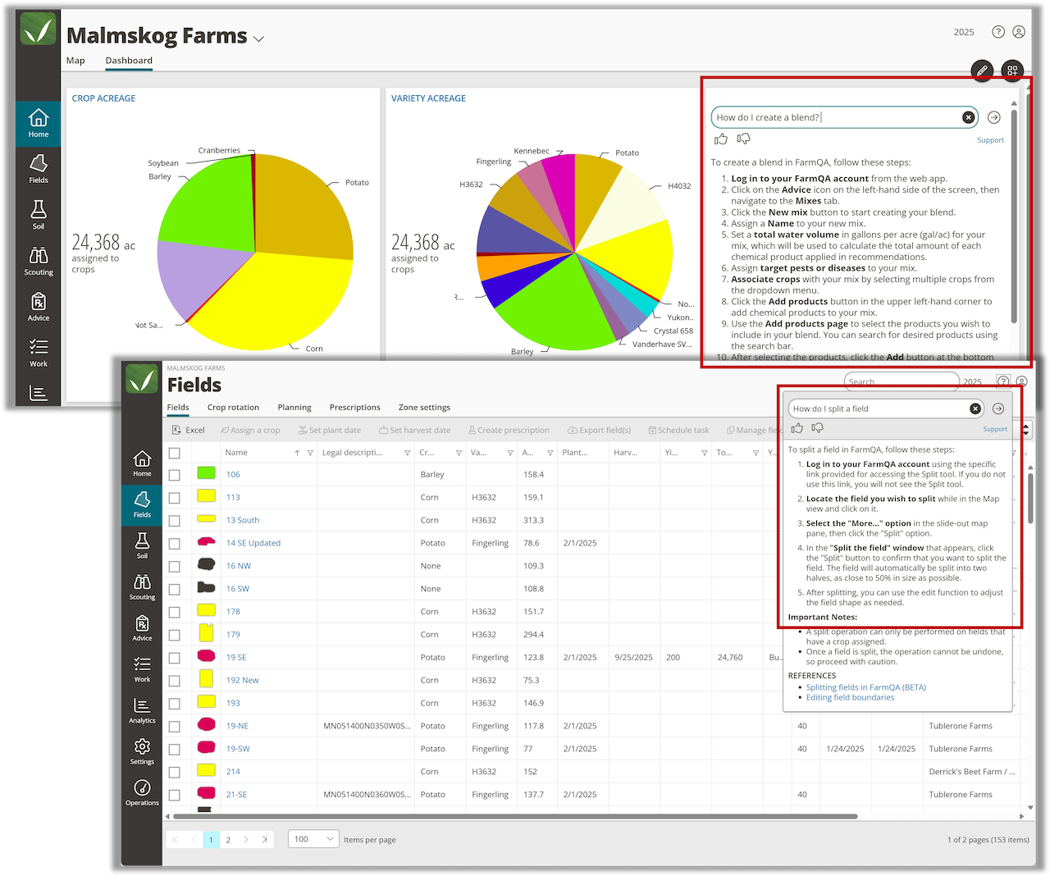Toggle the select-all checkbox in the table header

174,453
